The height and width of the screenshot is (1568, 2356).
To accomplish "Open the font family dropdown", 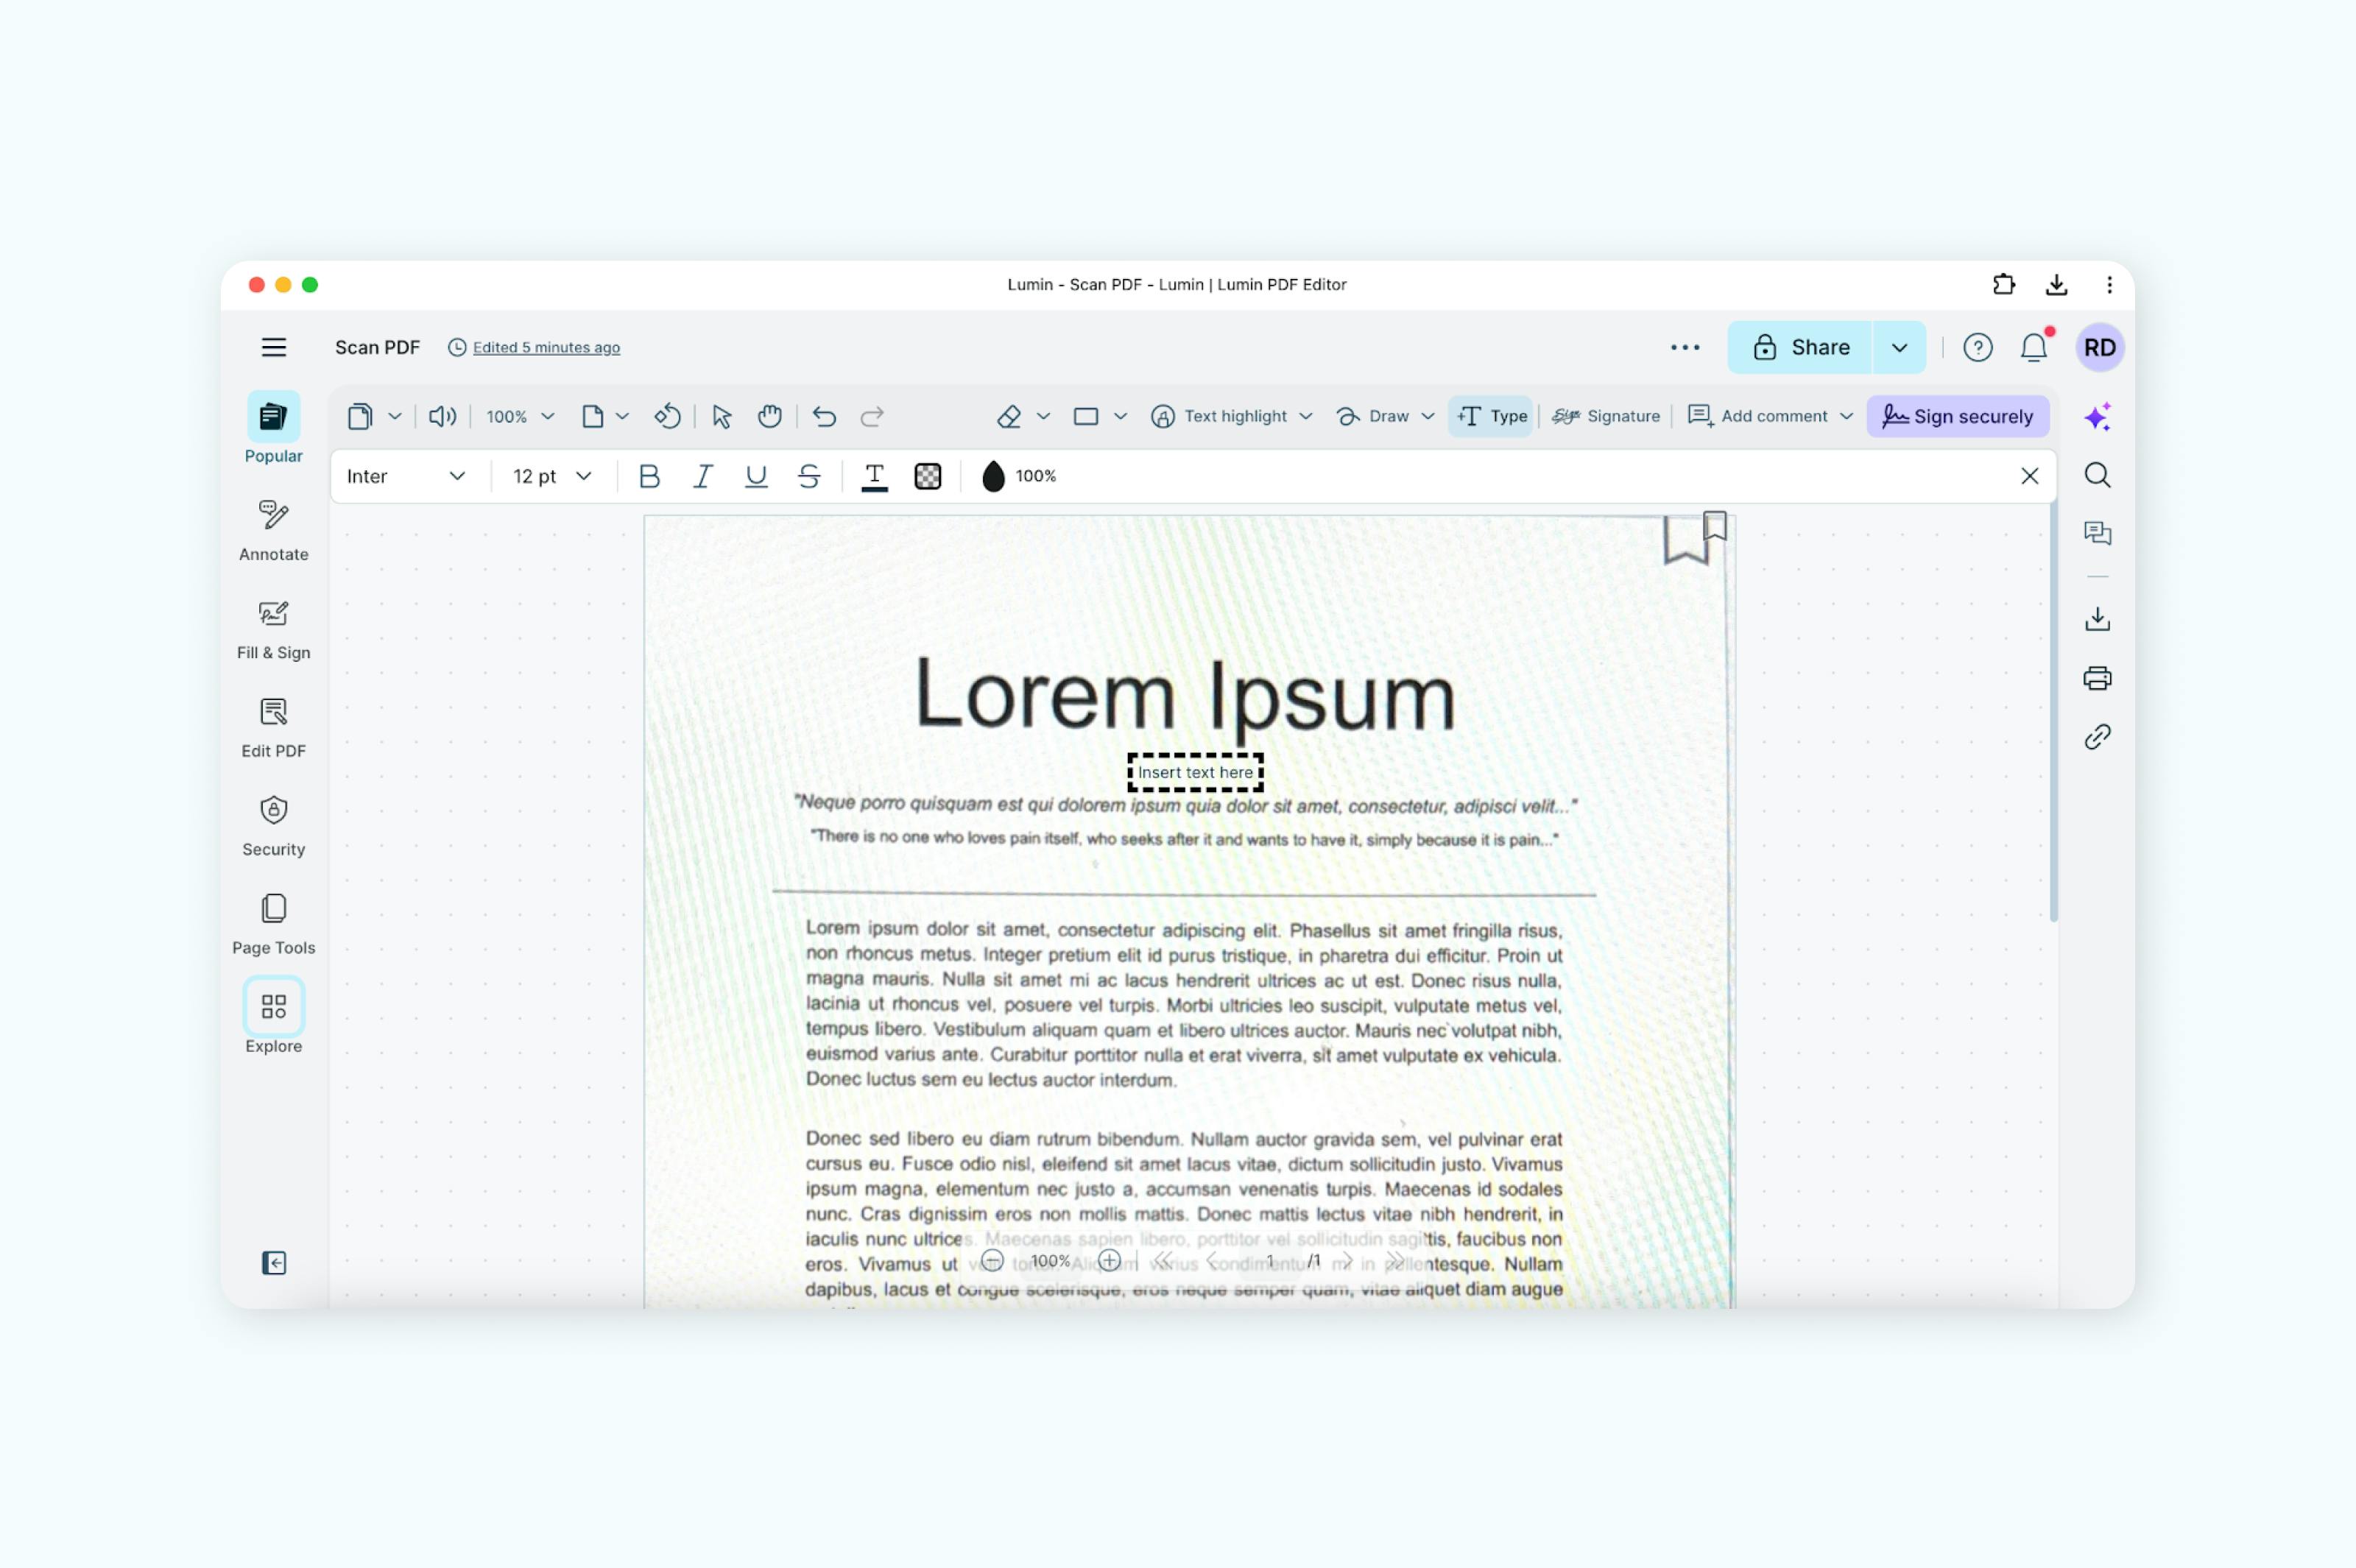I will click(x=405, y=476).
